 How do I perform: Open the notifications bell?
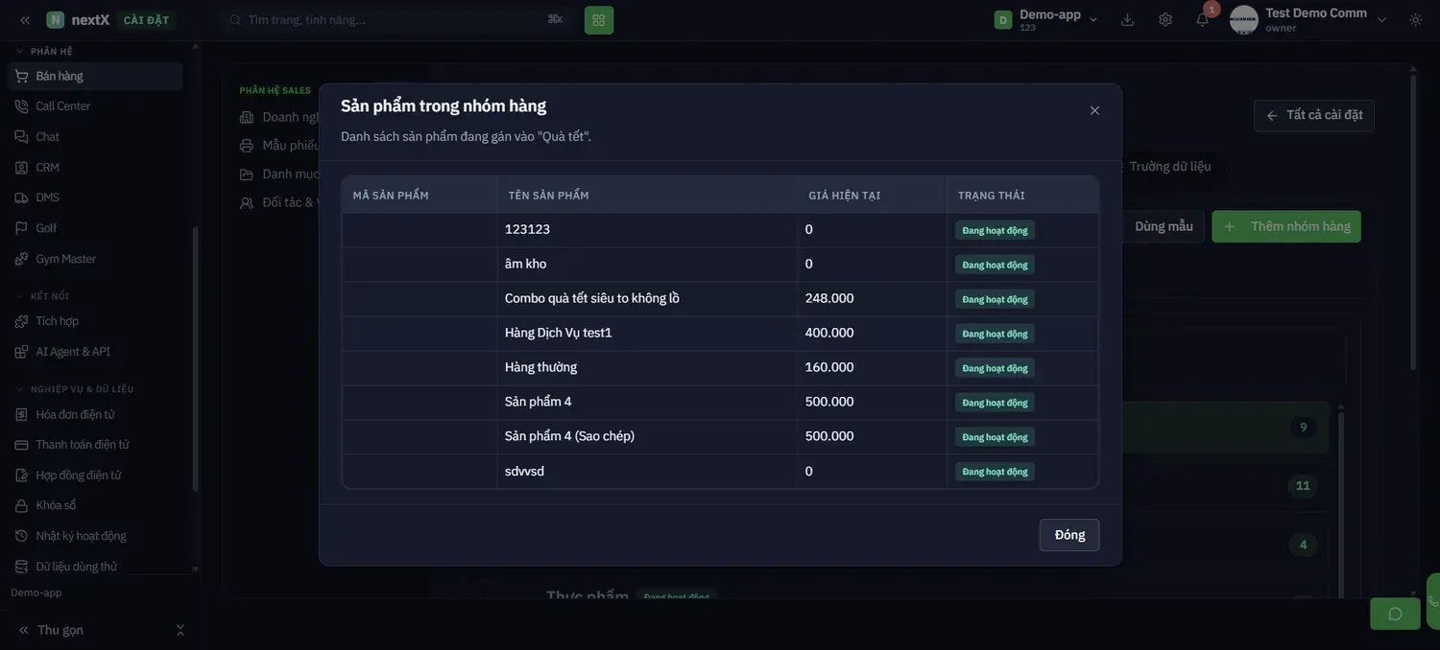tap(1202, 20)
